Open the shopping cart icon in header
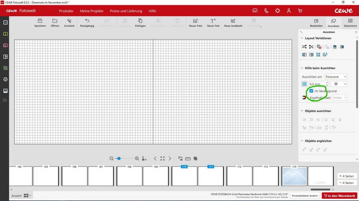359x201 pixels. (x=300, y=11)
